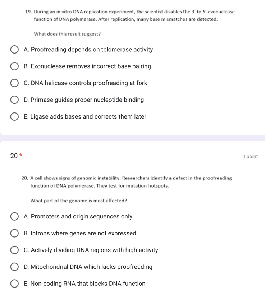Click the red required asterisk
Image resolution: width=265 pixels, height=299 pixels.
point(21,156)
